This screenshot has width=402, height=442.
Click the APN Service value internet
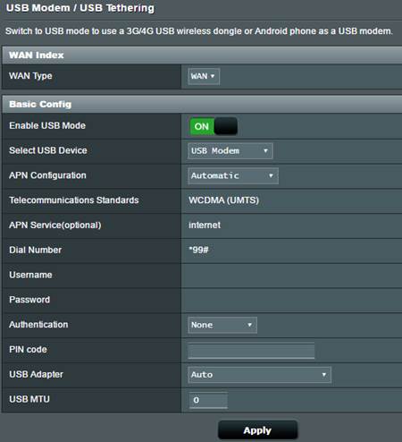205,225
